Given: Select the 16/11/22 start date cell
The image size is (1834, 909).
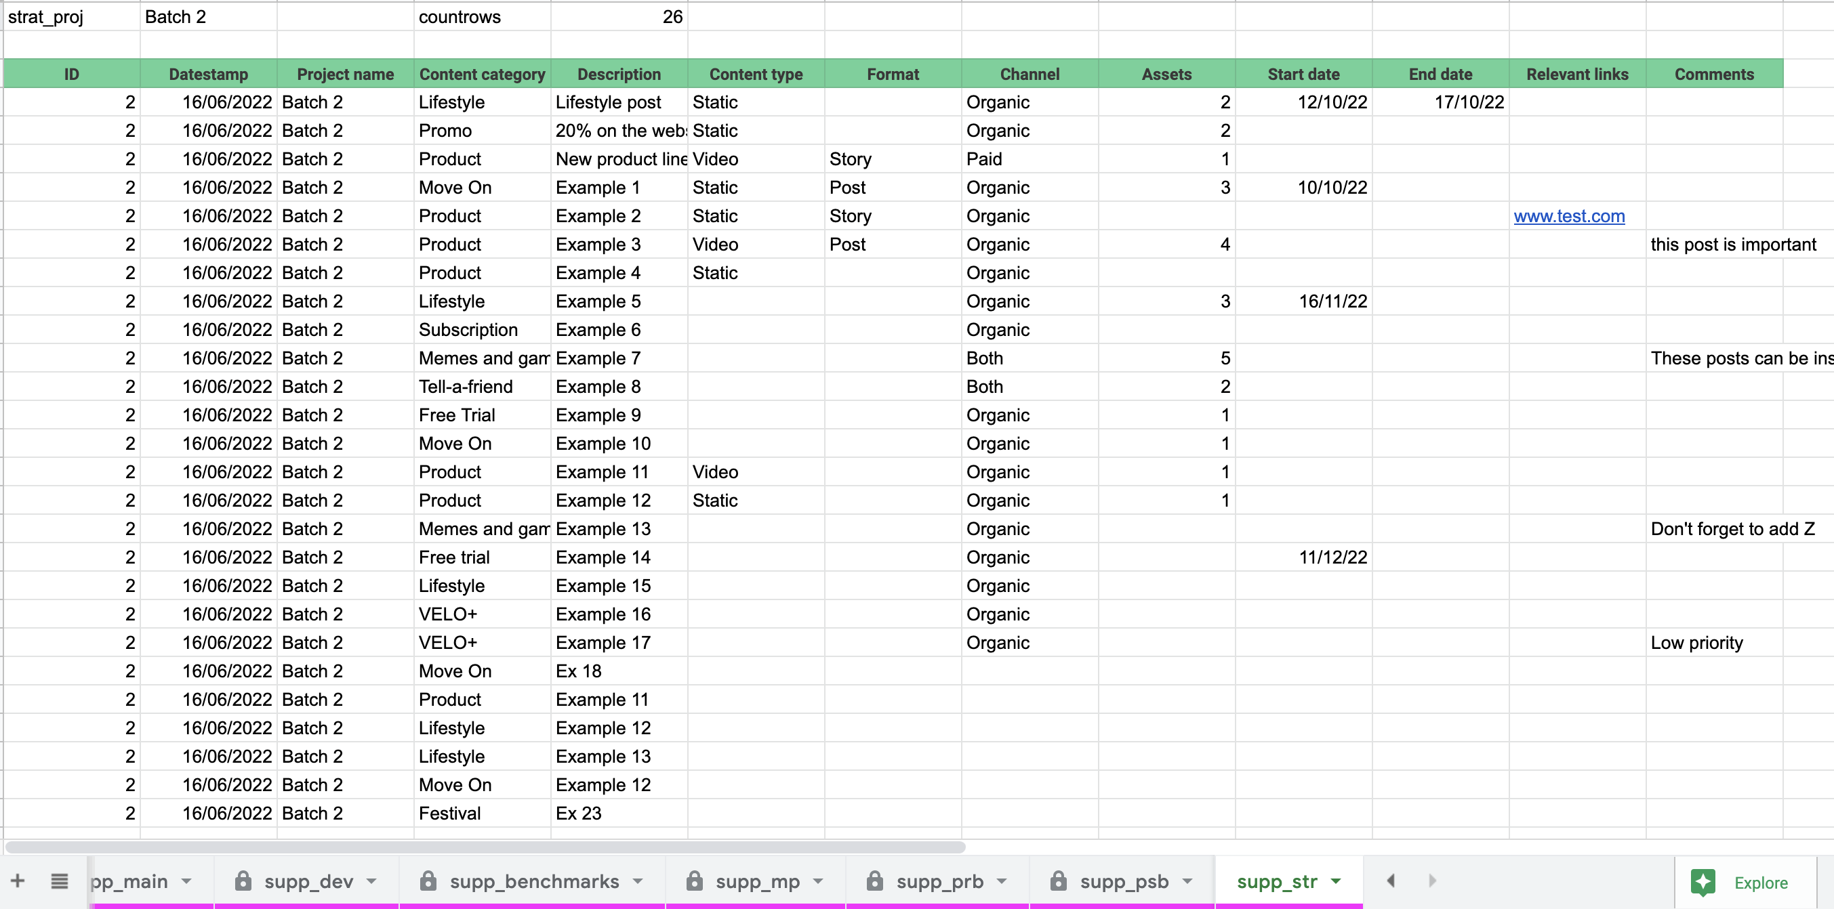Looking at the screenshot, I should [x=1303, y=301].
